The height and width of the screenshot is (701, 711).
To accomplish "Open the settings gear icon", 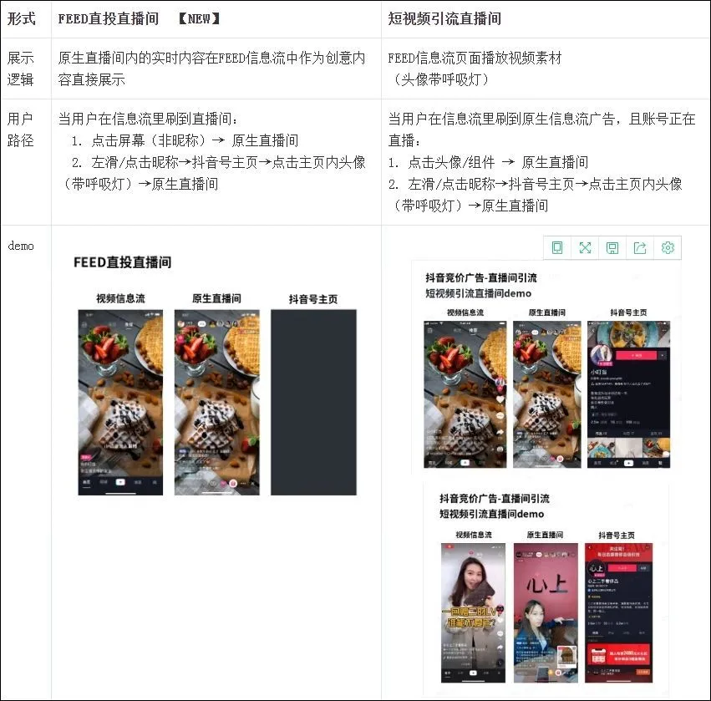I will (x=668, y=247).
